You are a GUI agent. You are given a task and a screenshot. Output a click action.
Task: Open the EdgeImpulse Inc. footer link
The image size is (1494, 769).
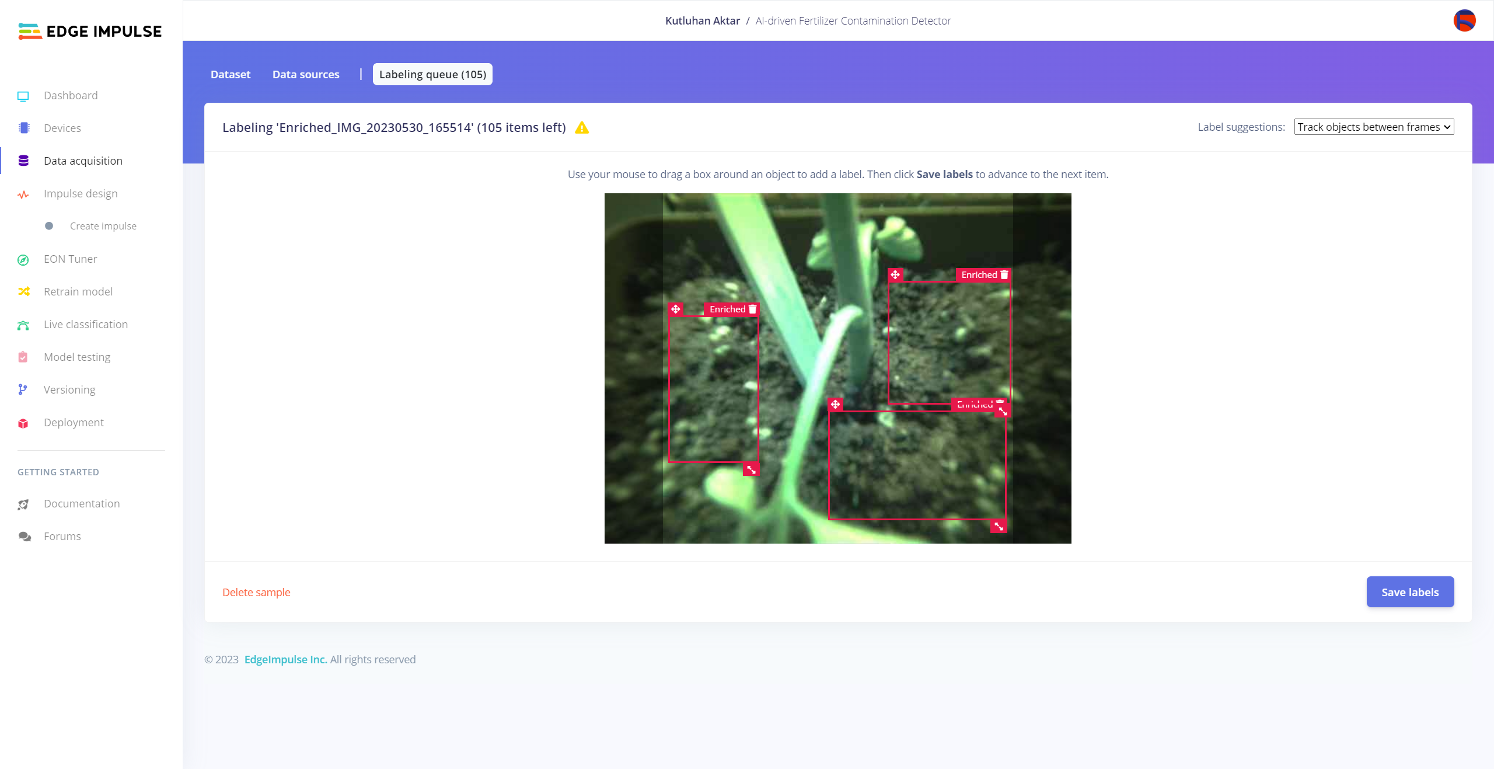(x=285, y=659)
